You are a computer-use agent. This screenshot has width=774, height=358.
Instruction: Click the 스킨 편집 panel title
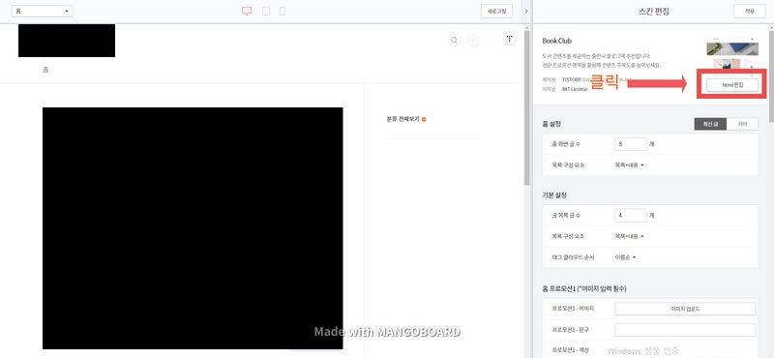[654, 12]
